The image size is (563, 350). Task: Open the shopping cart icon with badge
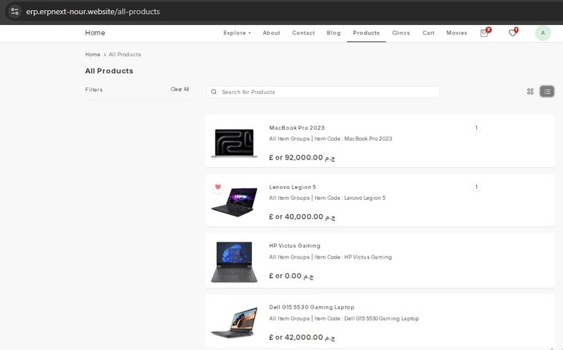pyautogui.click(x=485, y=33)
